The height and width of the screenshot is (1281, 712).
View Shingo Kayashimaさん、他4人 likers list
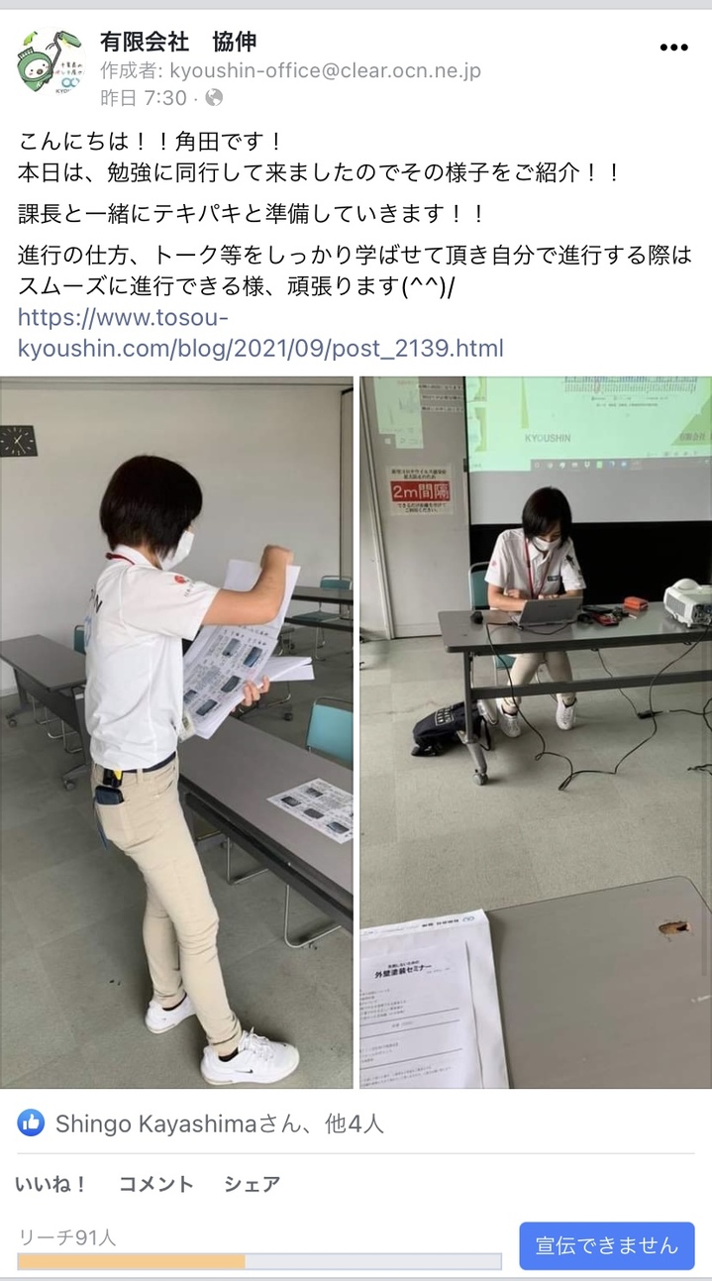220,1123
